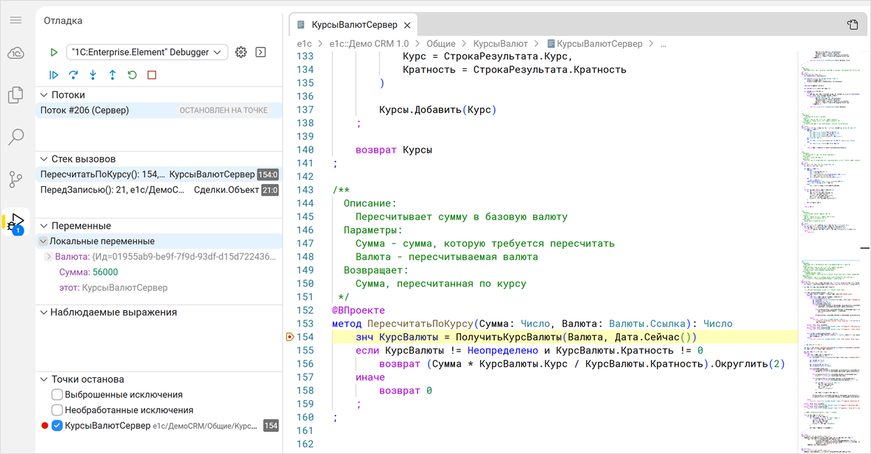The image size is (871, 454).
Task: Collapse Локальные переменные group
Action: coord(43,241)
